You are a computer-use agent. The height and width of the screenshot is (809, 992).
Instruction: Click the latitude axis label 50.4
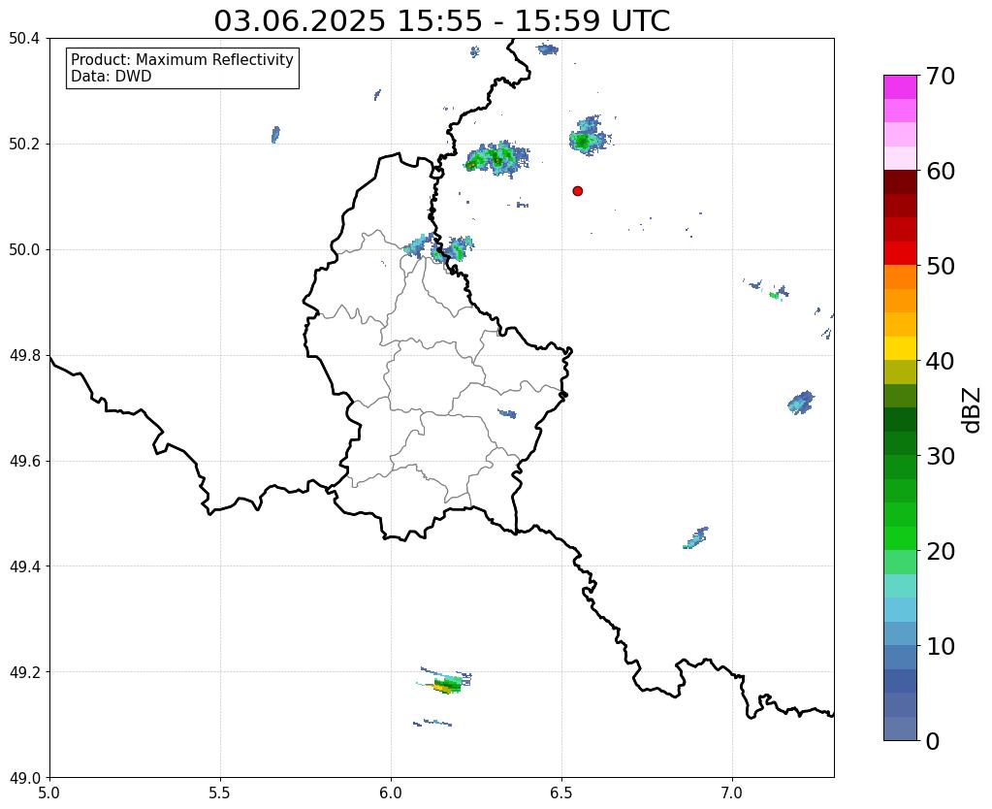[24, 39]
